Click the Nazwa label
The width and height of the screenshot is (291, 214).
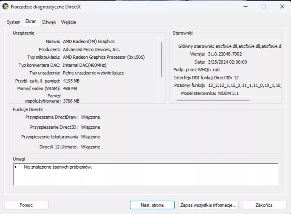coord(53,42)
